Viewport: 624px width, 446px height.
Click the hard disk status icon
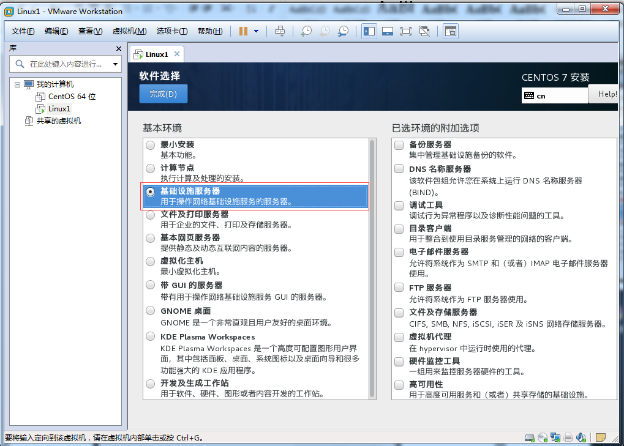point(529,437)
